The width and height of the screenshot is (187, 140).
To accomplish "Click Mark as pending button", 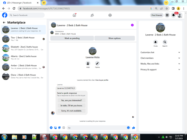I will (72, 38).
